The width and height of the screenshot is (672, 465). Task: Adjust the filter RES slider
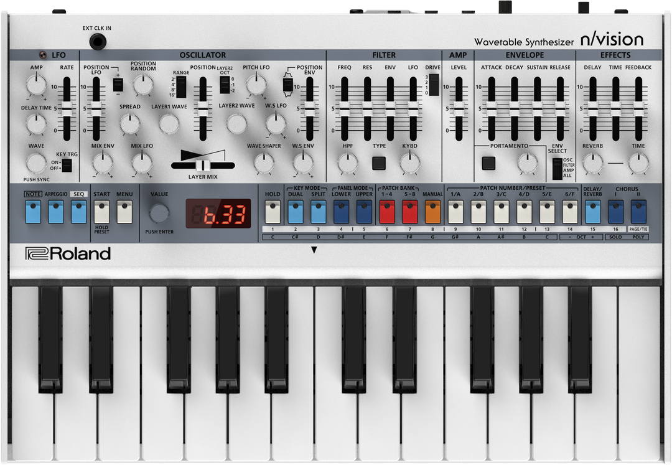click(x=367, y=109)
